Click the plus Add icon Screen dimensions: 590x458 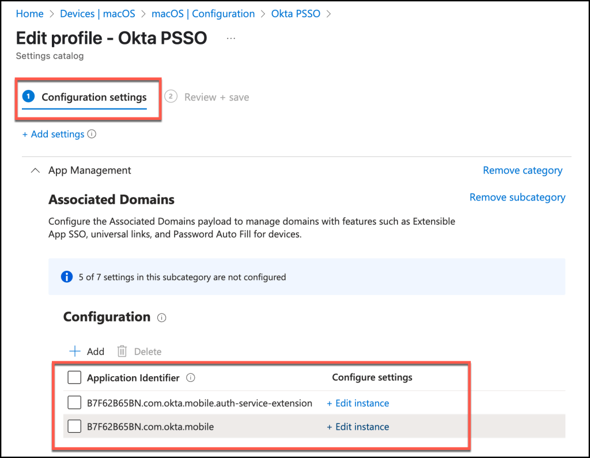click(75, 351)
